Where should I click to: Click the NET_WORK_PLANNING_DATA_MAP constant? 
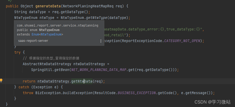point(99,70)
